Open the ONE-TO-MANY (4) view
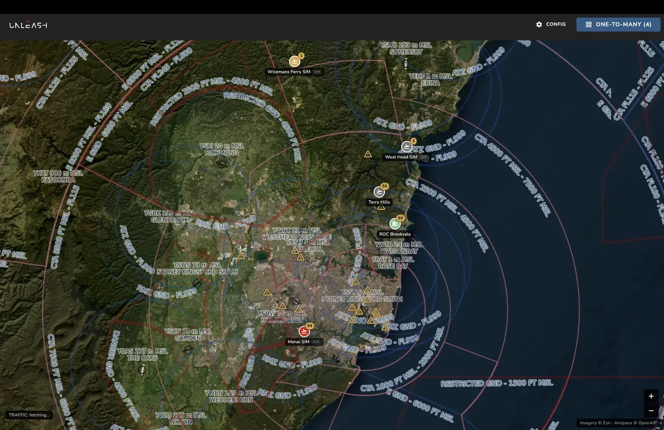The height and width of the screenshot is (430, 664). [618, 24]
